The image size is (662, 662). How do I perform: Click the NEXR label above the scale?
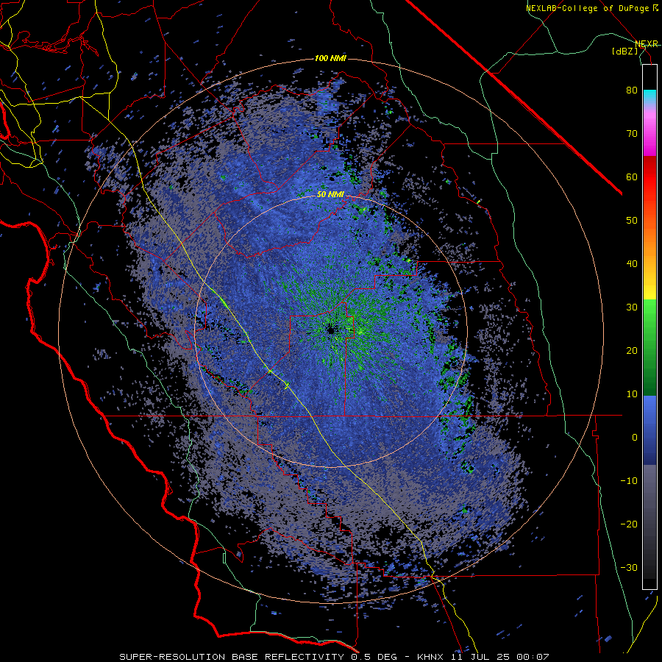(646, 43)
